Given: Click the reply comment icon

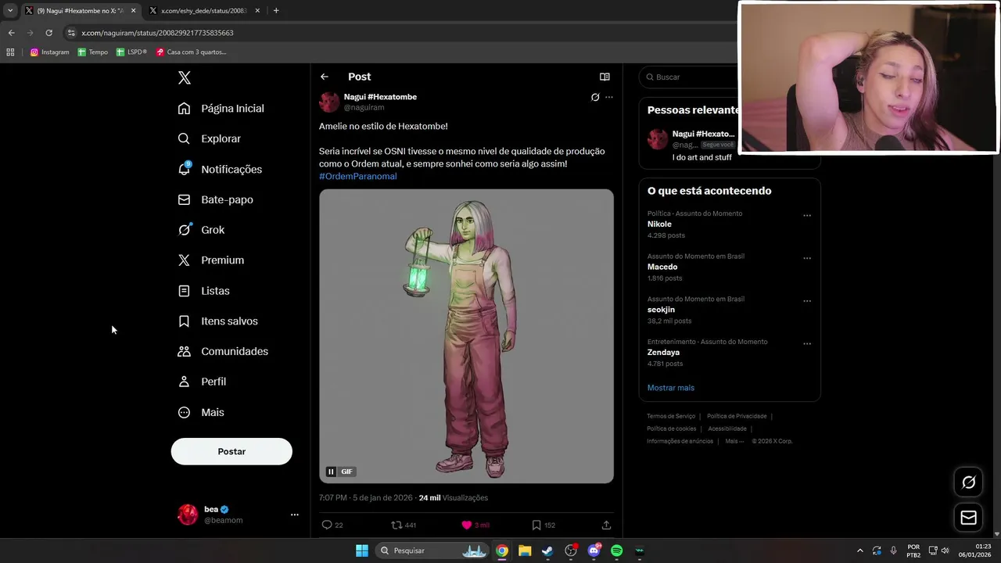Looking at the screenshot, I should [327, 525].
